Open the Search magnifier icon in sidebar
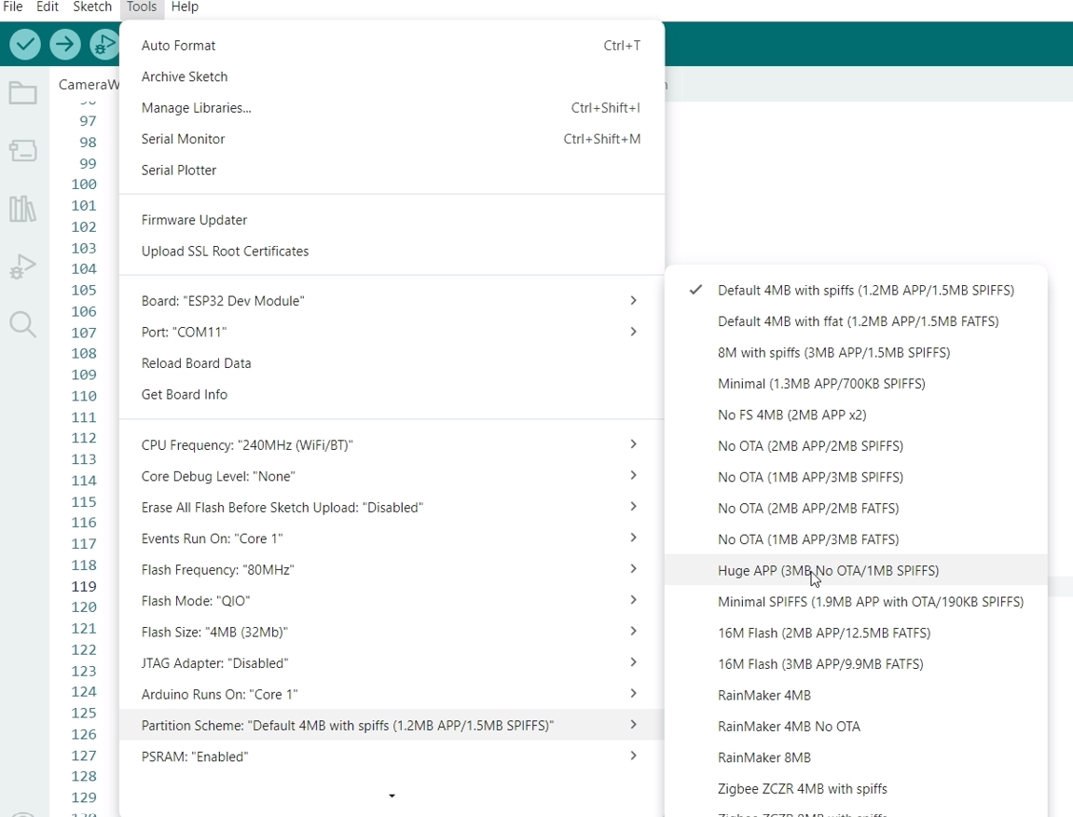 coord(22,325)
